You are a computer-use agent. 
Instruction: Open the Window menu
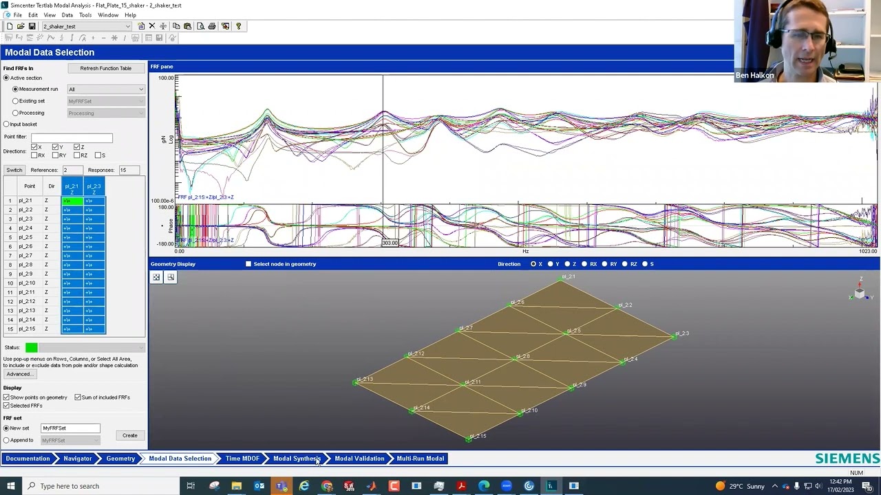108,14
